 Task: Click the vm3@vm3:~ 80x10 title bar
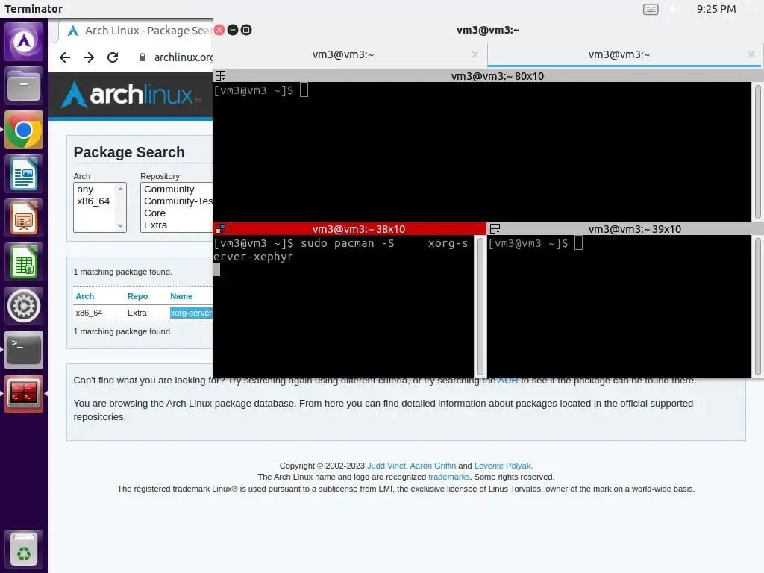tap(497, 76)
